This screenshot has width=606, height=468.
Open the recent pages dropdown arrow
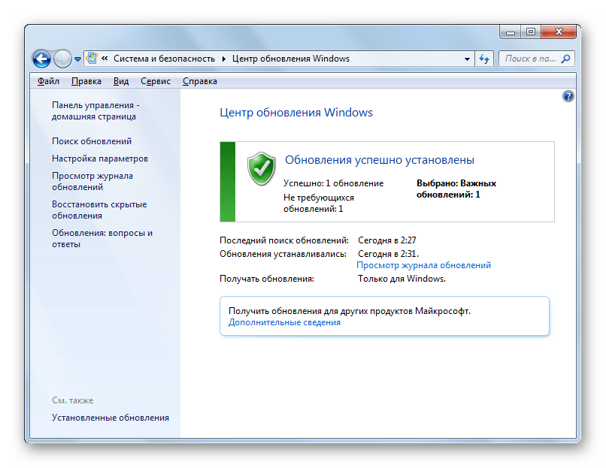pyautogui.click(x=77, y=59)
